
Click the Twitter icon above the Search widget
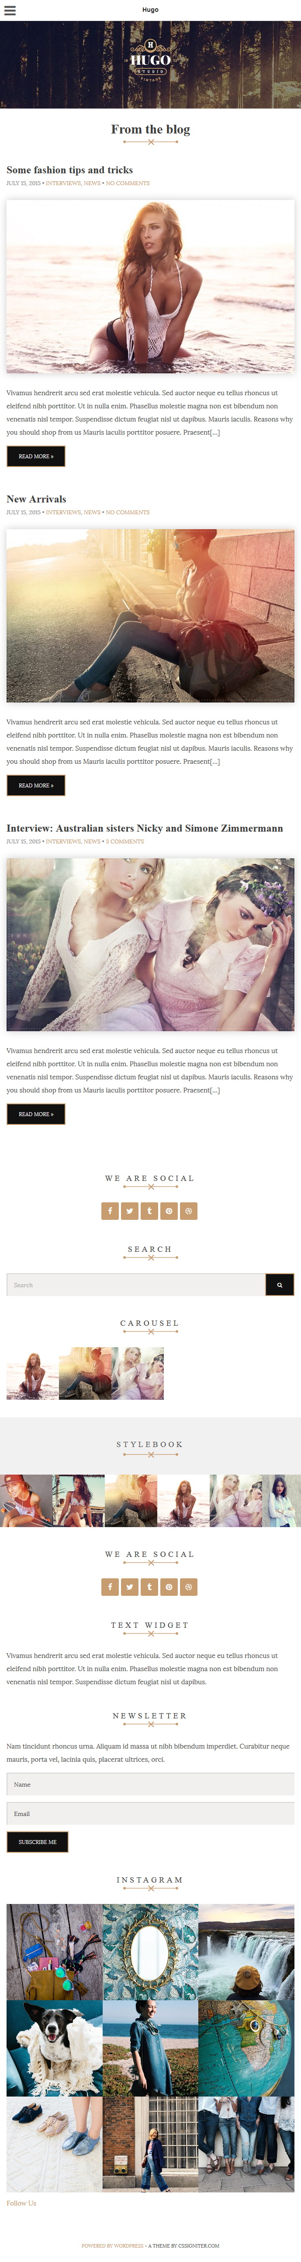[130, 1211]
